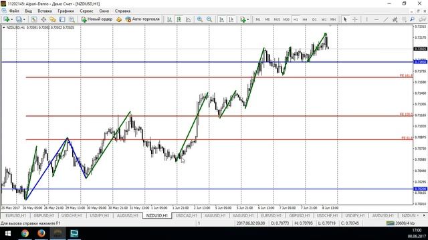Open the search magnifier icon
428x240 pixels.
tap(412, 19)
